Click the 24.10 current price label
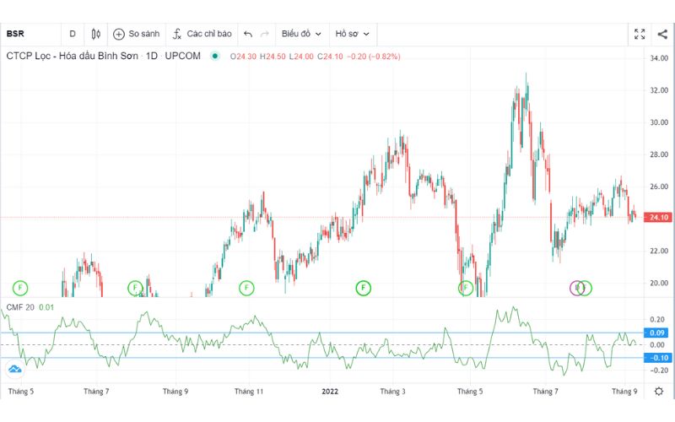Screen dimensions: 675x422 657,218
